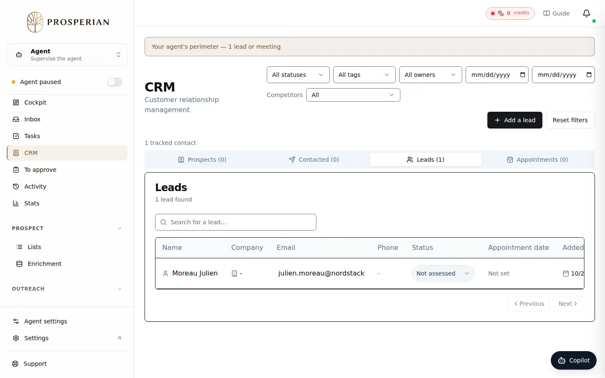Image resolution: width=605 pixels, height=378 pixels.
Task: Open the Not assessed status dropdown
Action: coord(443,273)
